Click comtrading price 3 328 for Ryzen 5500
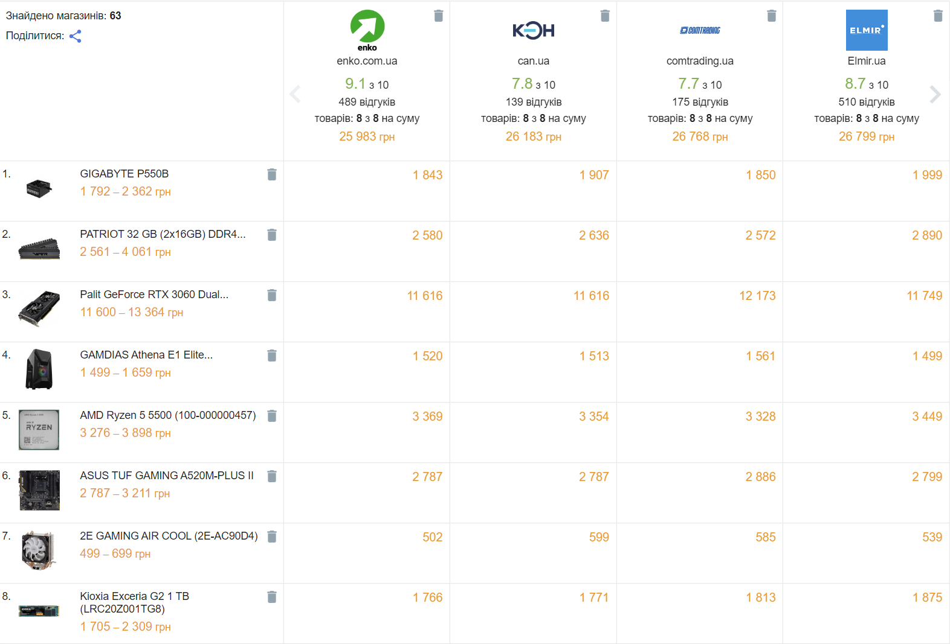Screen dimensions: 950x644 (x=760, y=416)
